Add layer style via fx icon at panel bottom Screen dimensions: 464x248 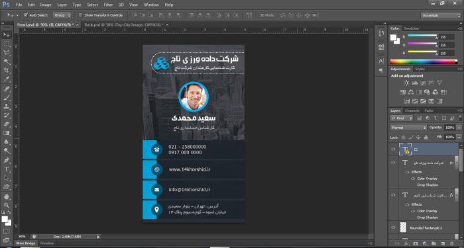406,243
